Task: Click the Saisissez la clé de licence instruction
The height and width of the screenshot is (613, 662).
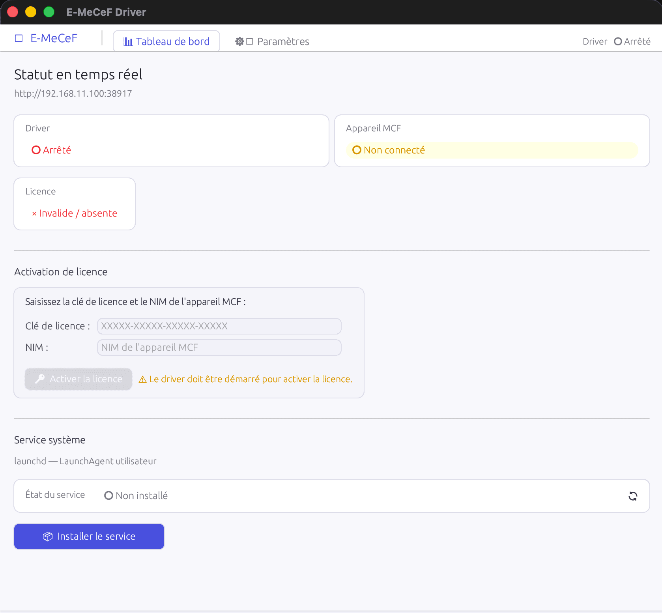Action: point(135,302)
